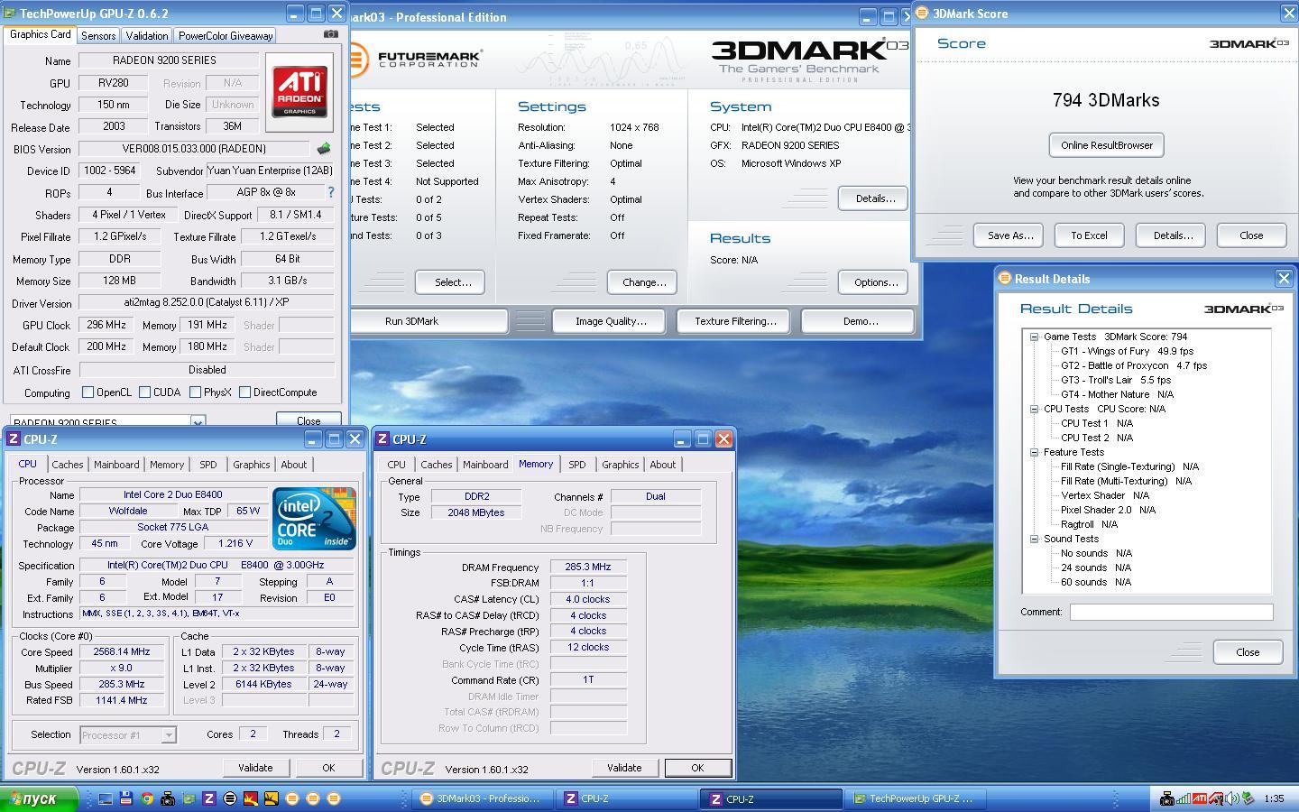Open the GPU-Z graphics card selection dropdown
The height and width of the screenshot is (812, 1299).
pos(198,422)
